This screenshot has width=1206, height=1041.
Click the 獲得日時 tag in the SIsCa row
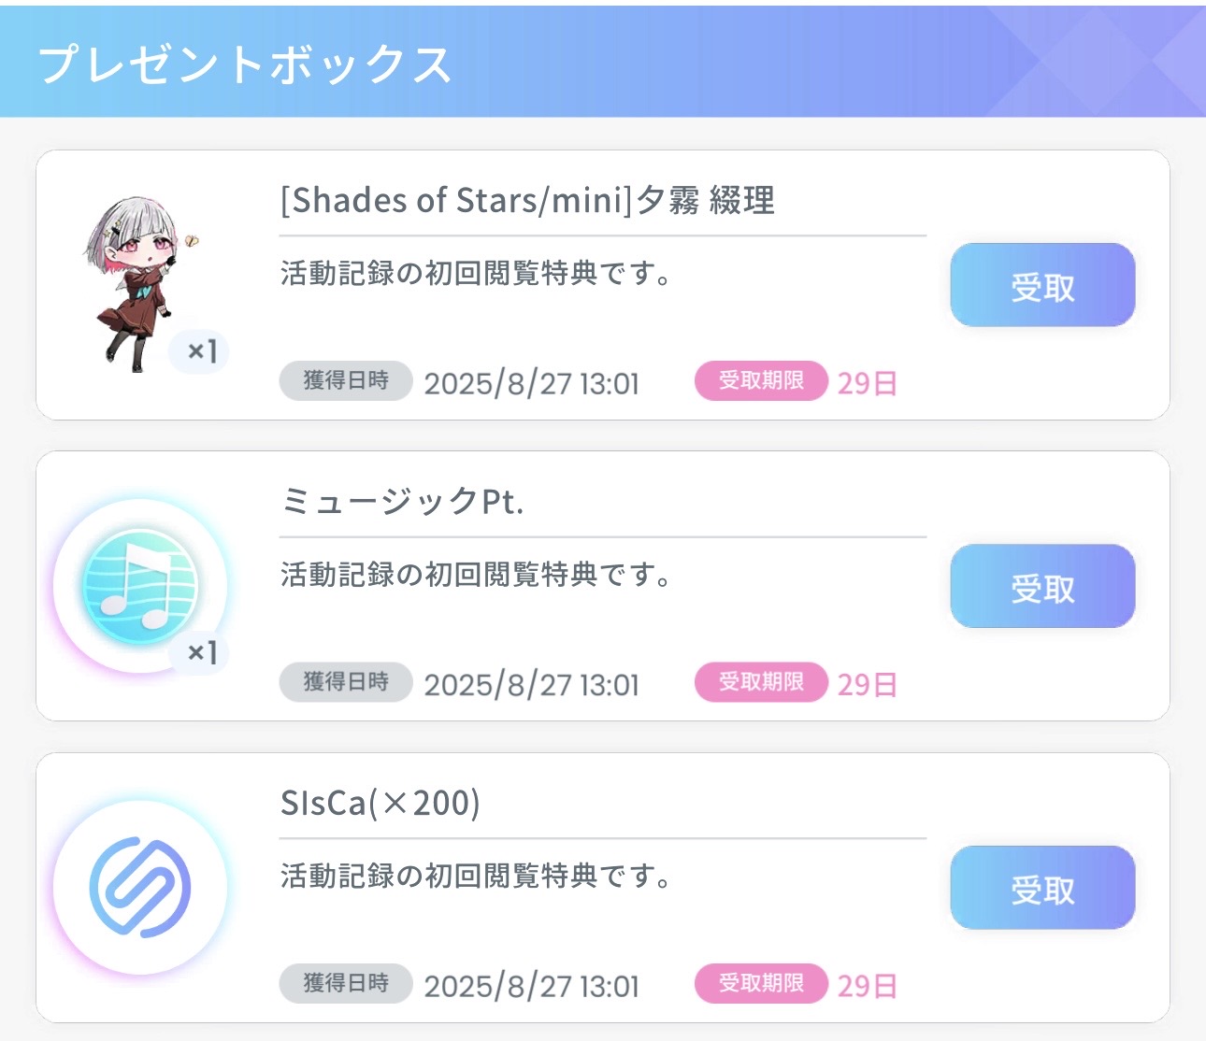(346, 983)
